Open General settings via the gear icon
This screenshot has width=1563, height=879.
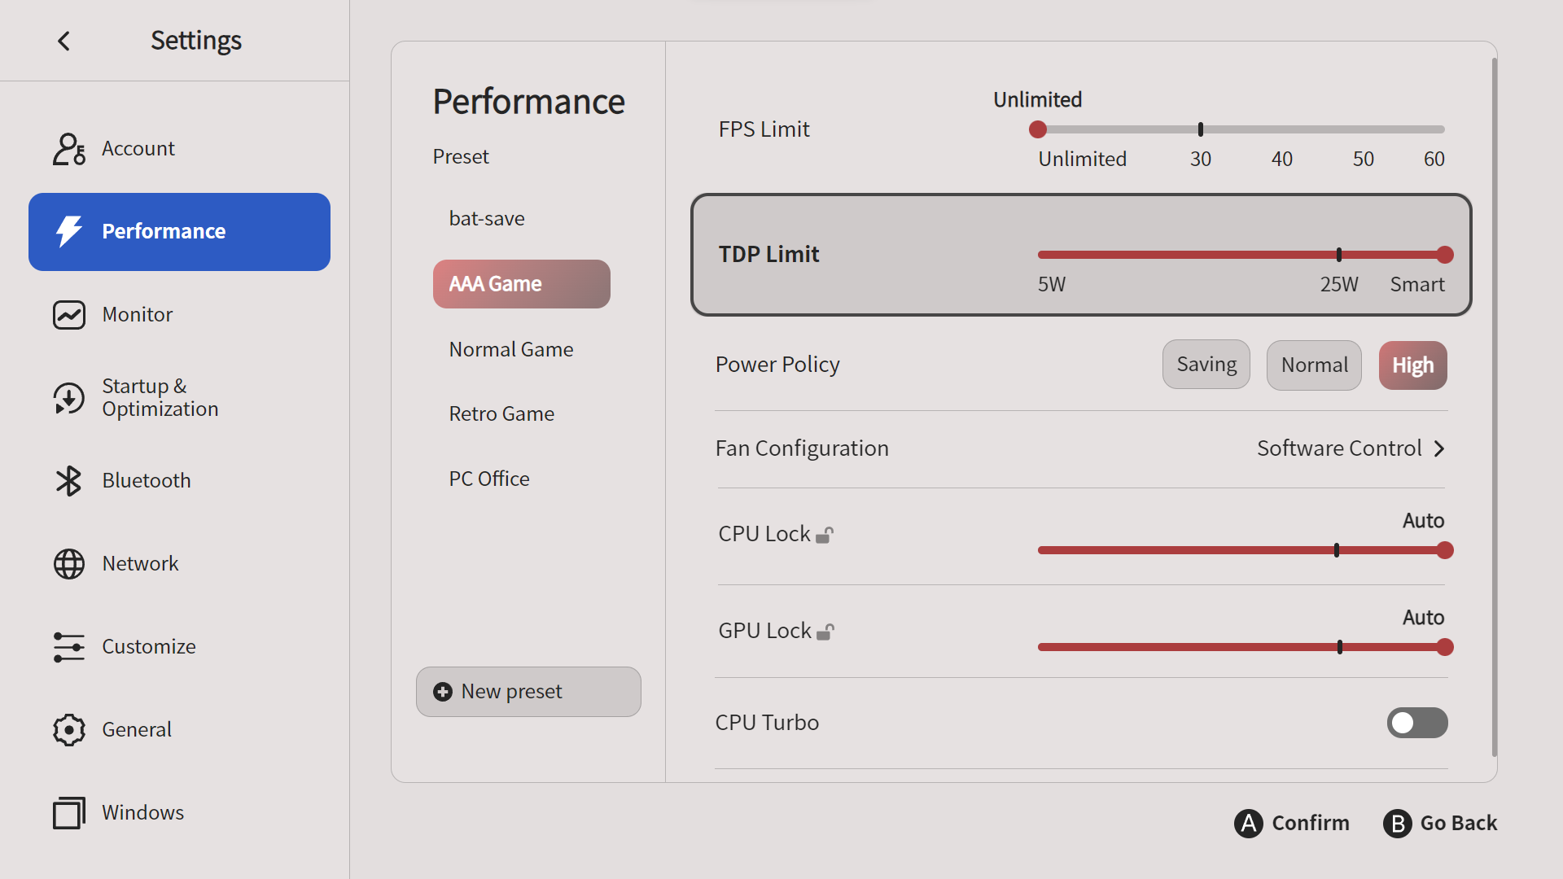pos(69,730)
